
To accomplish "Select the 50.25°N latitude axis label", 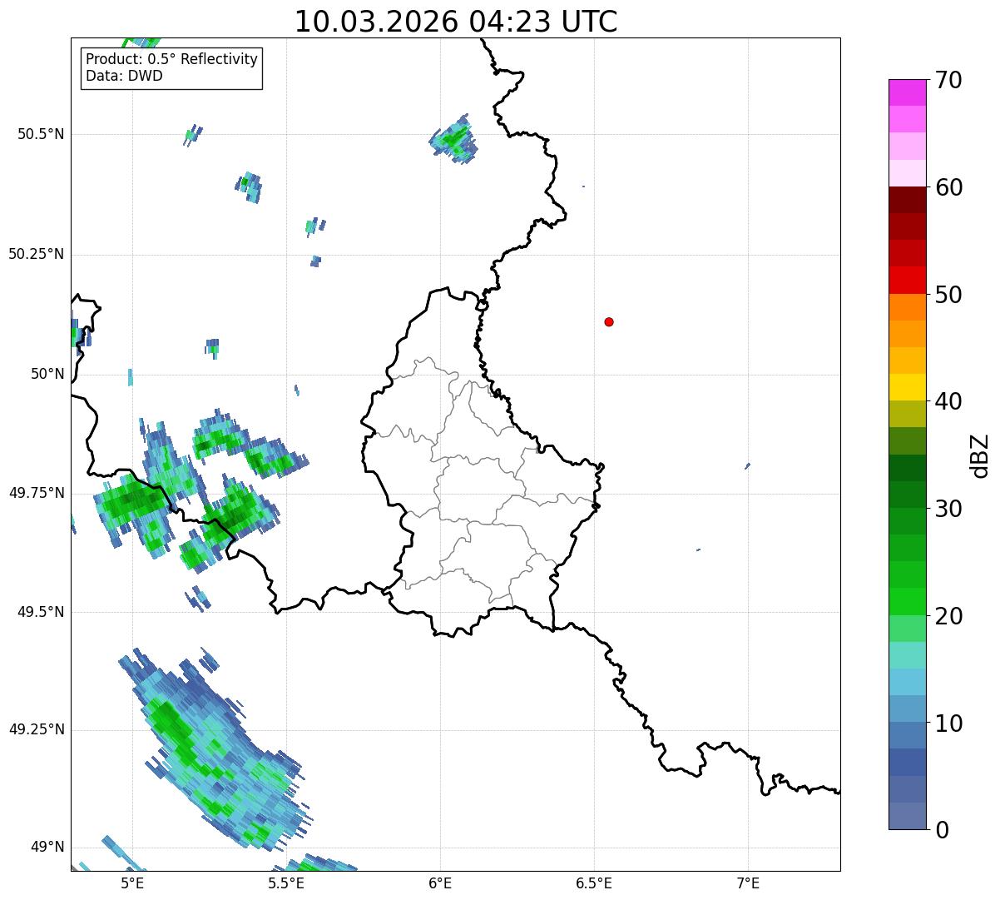I will pos(36,254).
